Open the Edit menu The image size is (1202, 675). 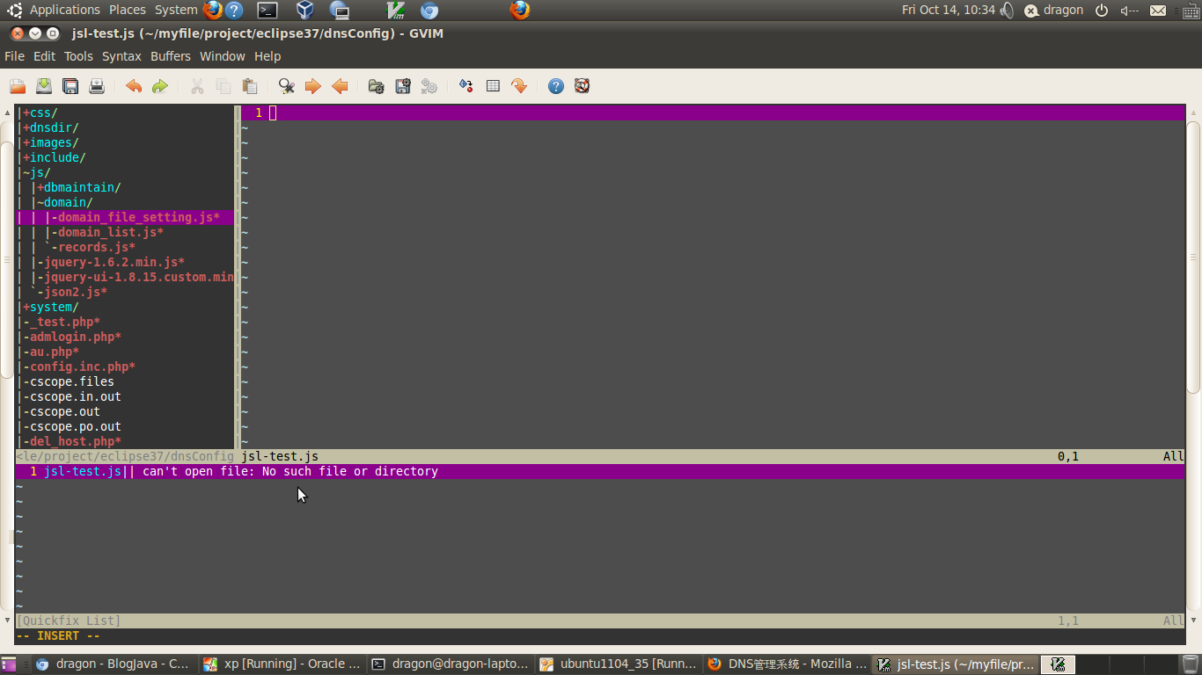tap(44, 56)
